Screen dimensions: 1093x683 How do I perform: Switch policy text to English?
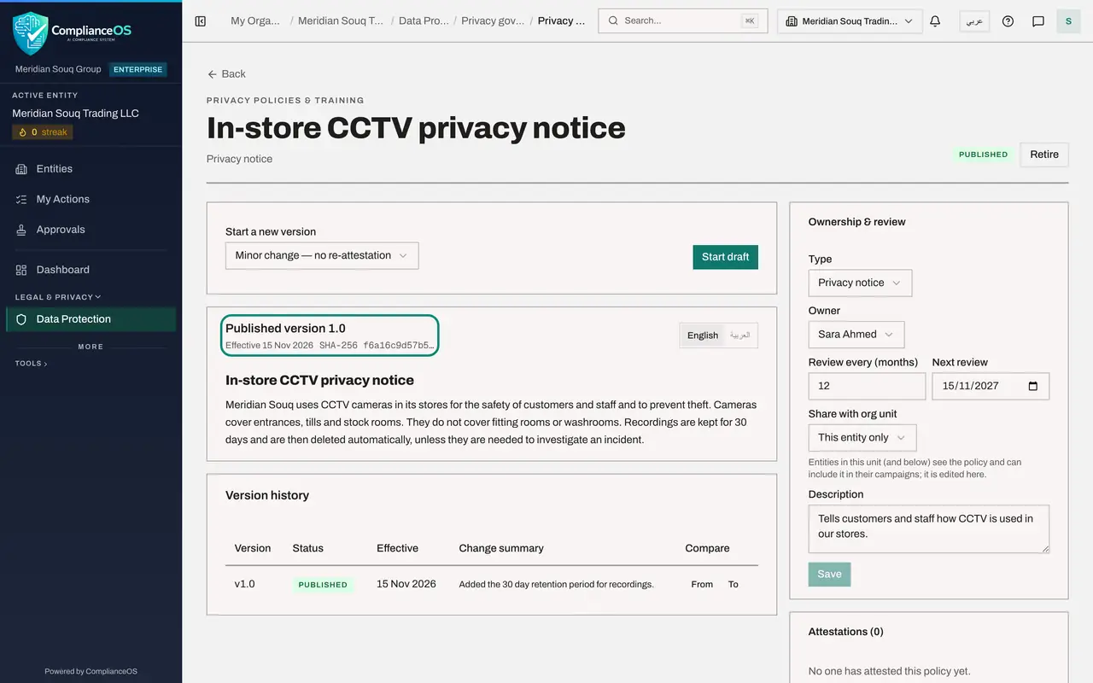point(703,336)
